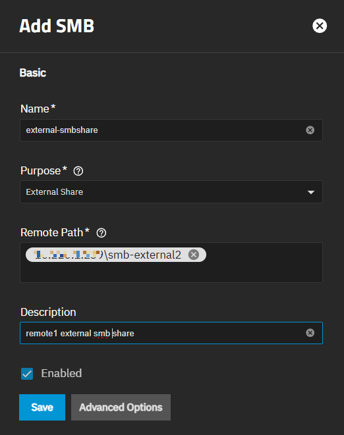The image size is (344, 435).
Task: Open the Purpose dropdown
Action: tap(171, 192)
